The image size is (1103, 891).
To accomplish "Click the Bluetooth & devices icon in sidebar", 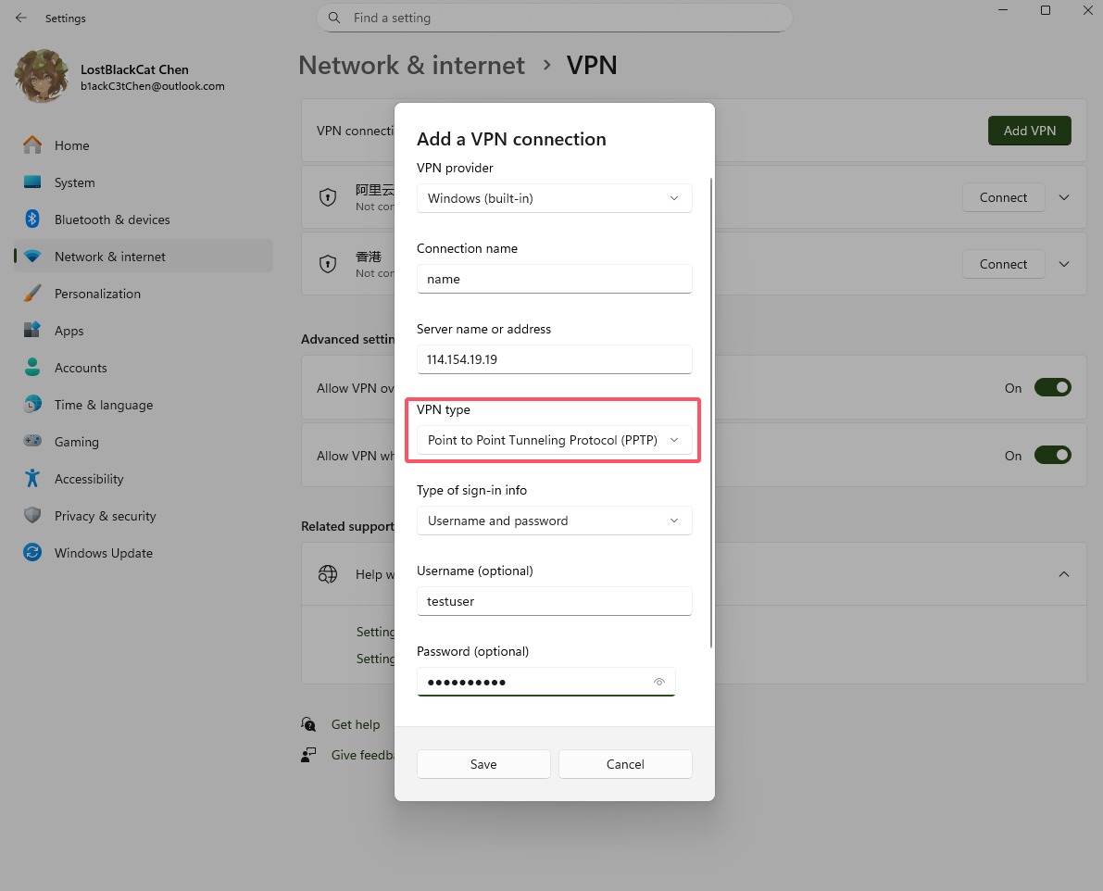I will tap(31, 220).
